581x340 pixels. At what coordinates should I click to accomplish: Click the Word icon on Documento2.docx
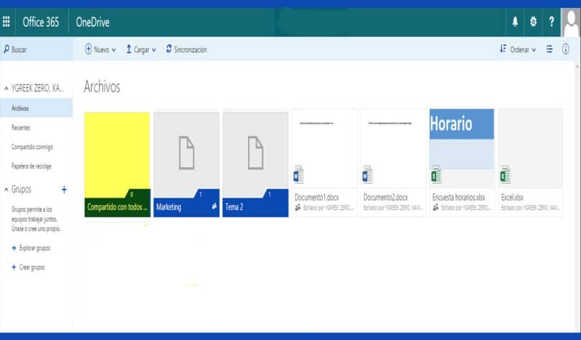[x=367, y=175]
